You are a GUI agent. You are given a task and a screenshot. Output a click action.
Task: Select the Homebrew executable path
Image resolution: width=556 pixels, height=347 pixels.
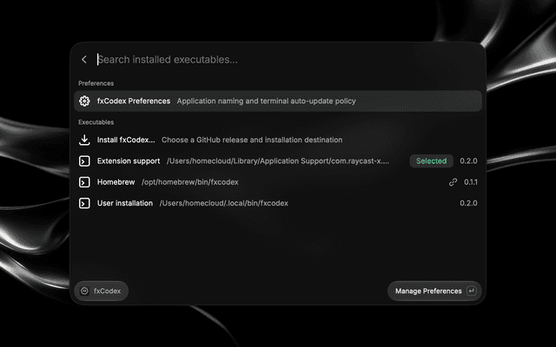click(x=189, y=182)
